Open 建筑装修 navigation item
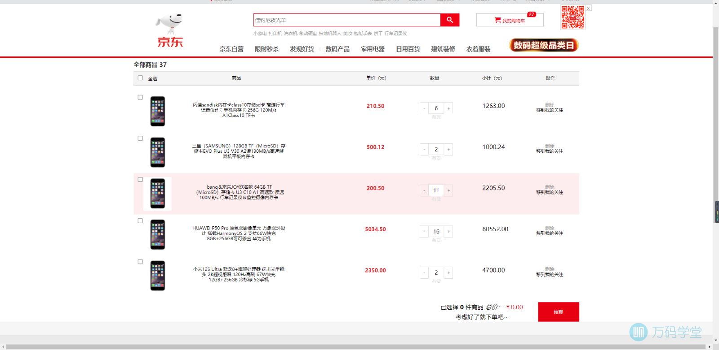 pyautogui.click(x=443, y=49)
